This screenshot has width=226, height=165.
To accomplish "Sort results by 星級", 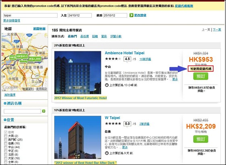I will (x=104, y=36).
